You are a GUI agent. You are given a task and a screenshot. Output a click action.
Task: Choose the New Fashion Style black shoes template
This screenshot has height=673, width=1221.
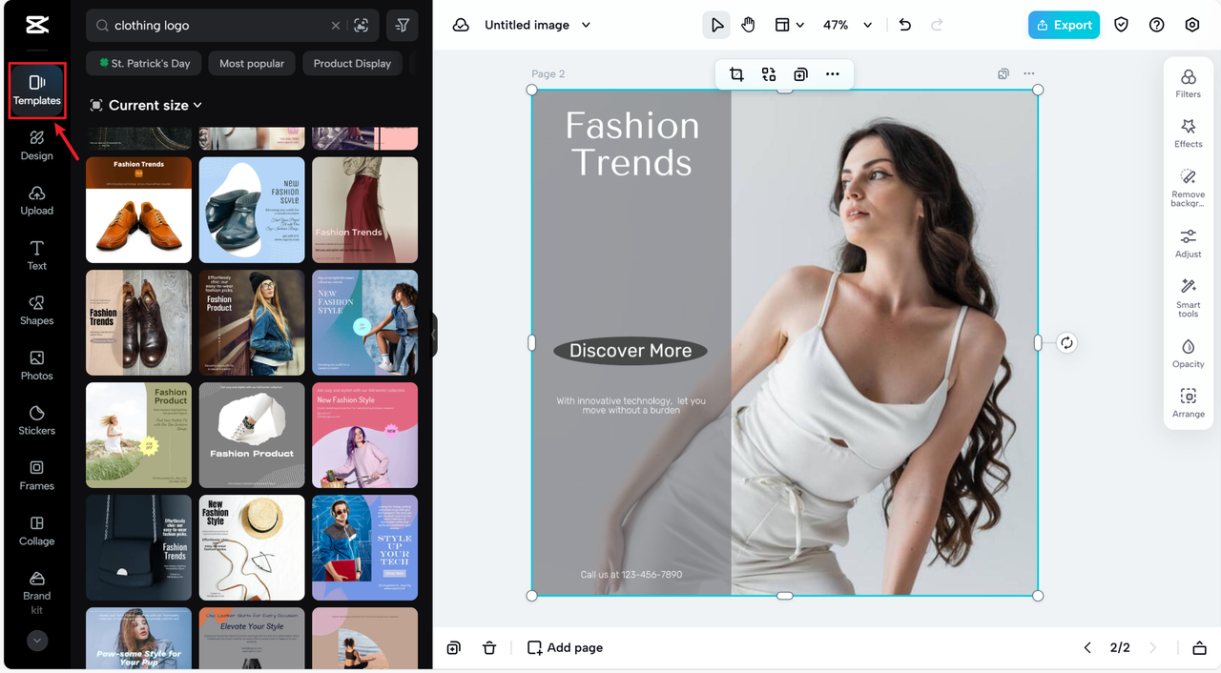point(252,210)
